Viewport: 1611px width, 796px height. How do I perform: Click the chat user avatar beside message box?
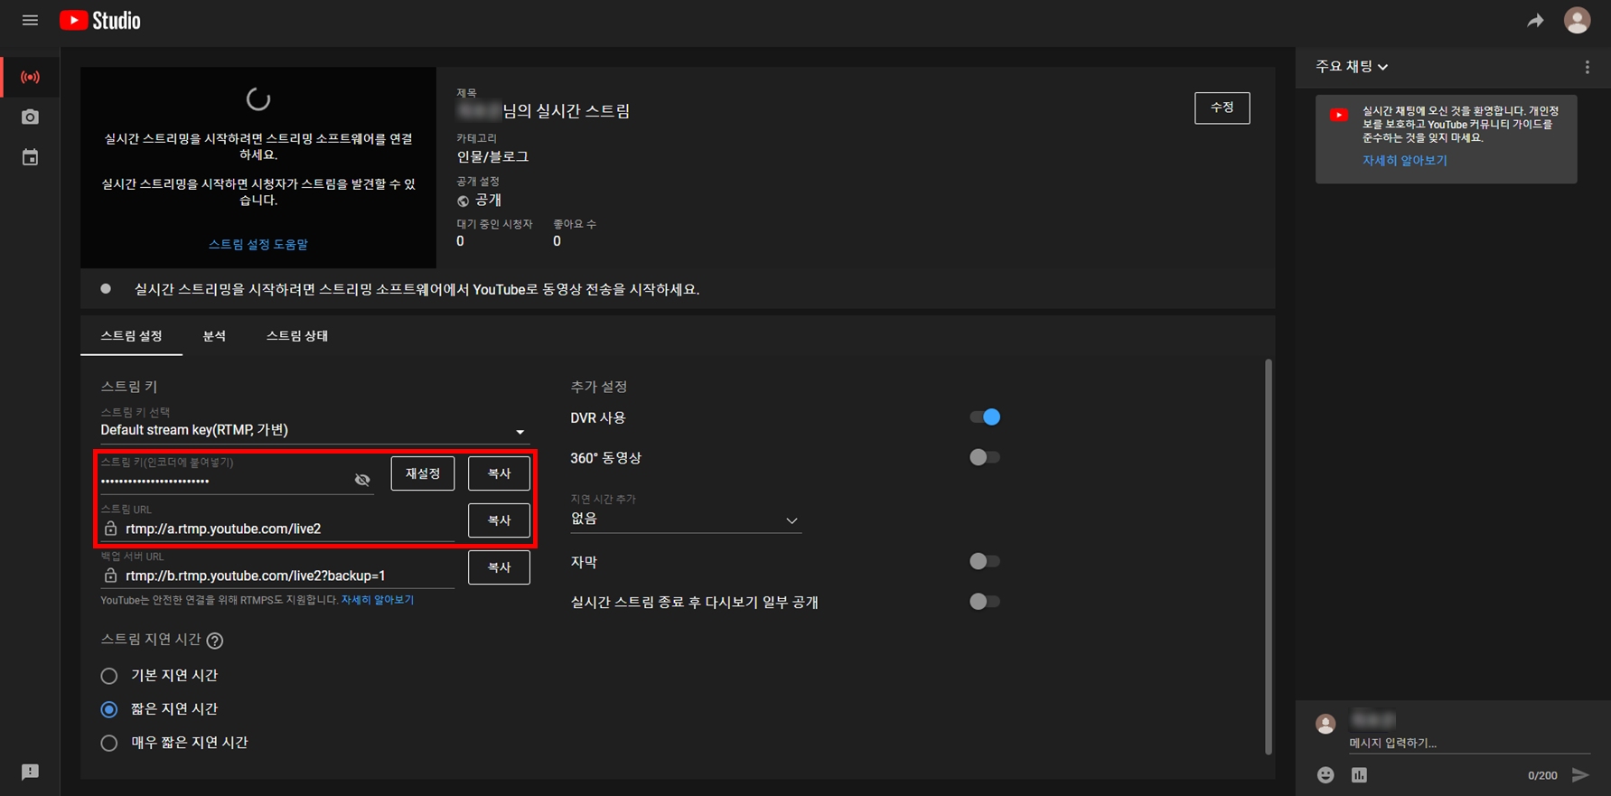click(1325, 724)
